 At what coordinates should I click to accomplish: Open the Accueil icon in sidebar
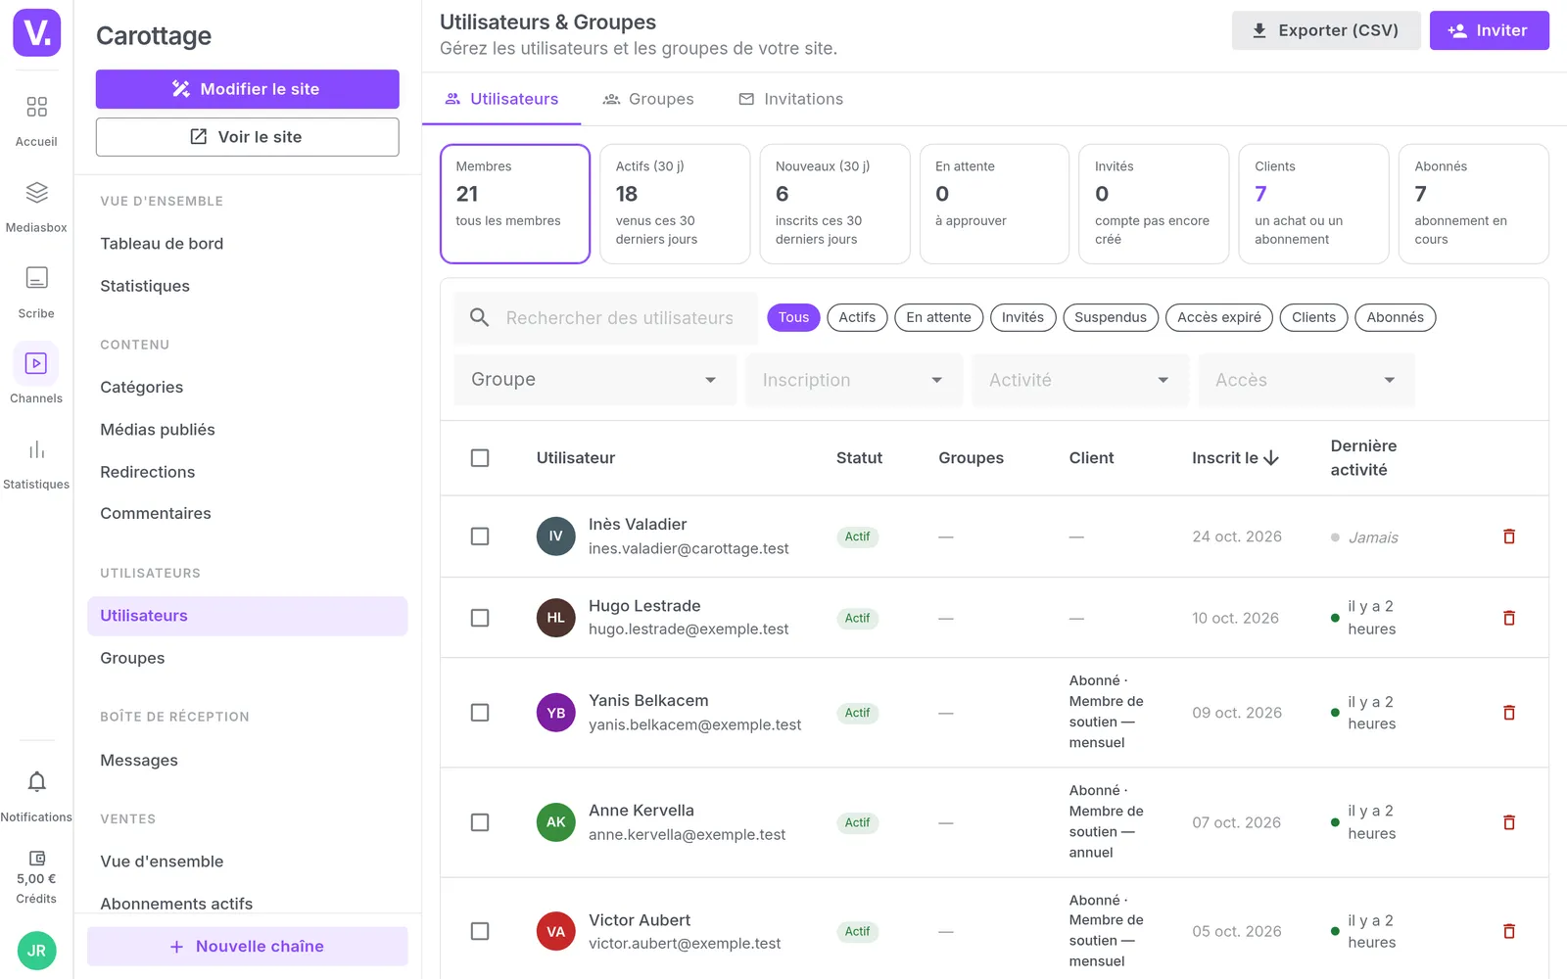pos(36,107)
